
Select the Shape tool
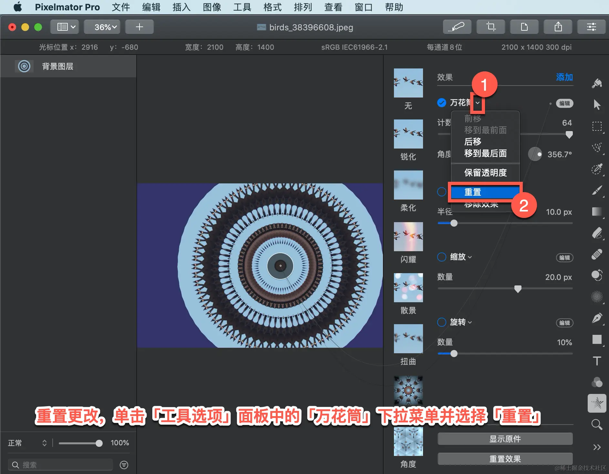click(597, 339)
